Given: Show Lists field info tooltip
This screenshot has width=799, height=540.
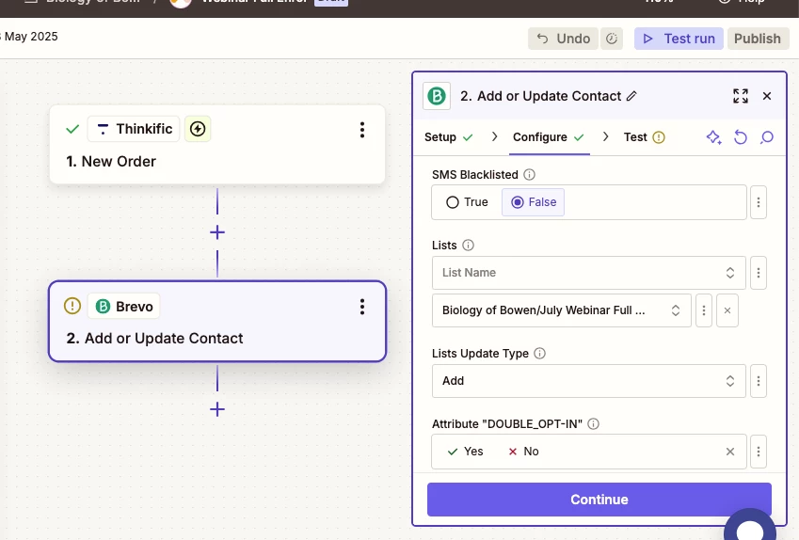Looking at the screenshot, I should coord(468,245).
